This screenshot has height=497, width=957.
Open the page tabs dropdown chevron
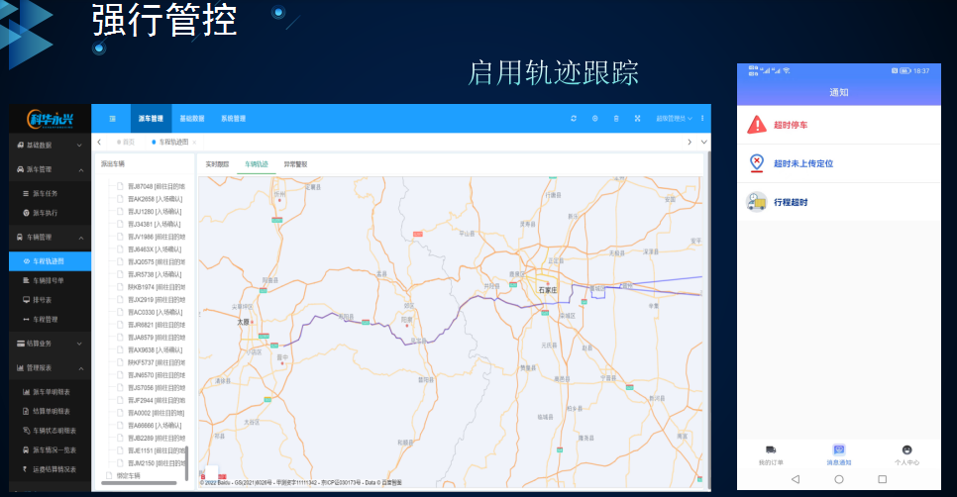point(703,143)
